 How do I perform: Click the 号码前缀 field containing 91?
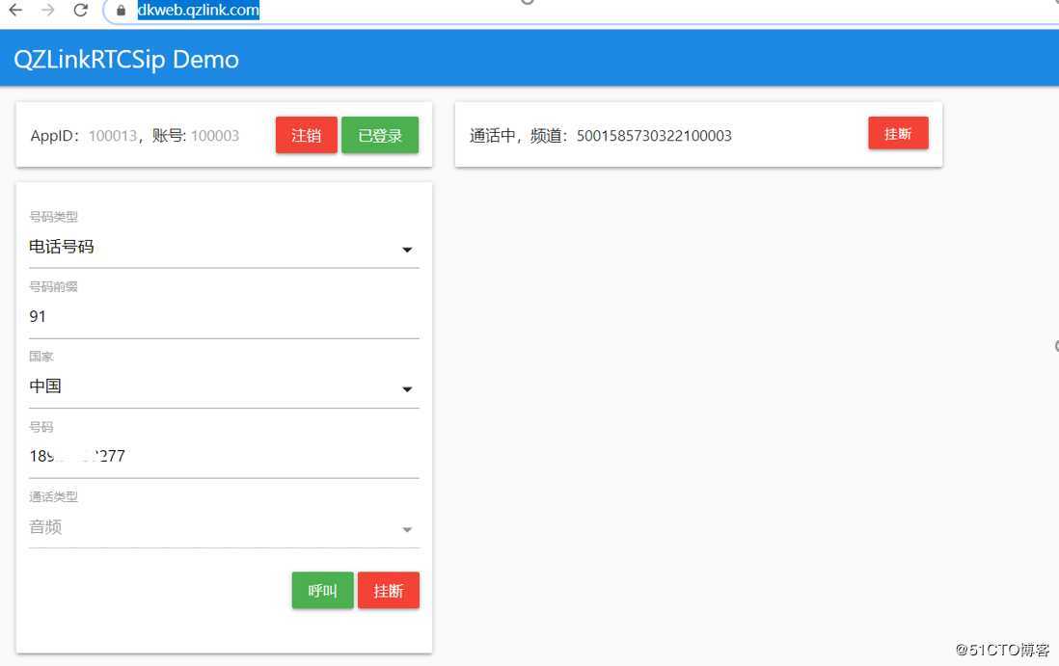coord(224,317)
